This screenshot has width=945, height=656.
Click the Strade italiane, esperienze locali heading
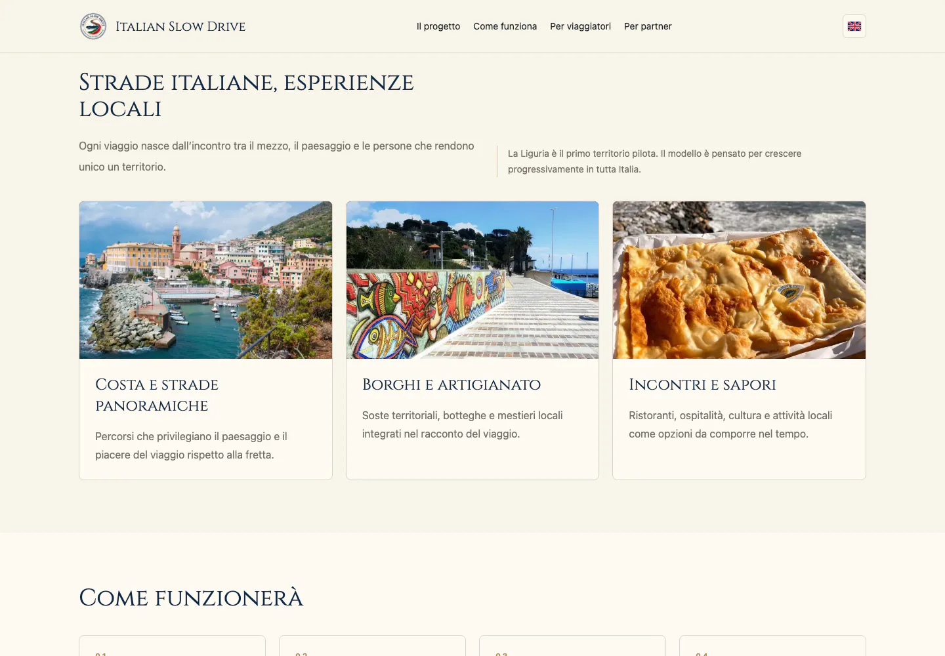pos(246,96)
